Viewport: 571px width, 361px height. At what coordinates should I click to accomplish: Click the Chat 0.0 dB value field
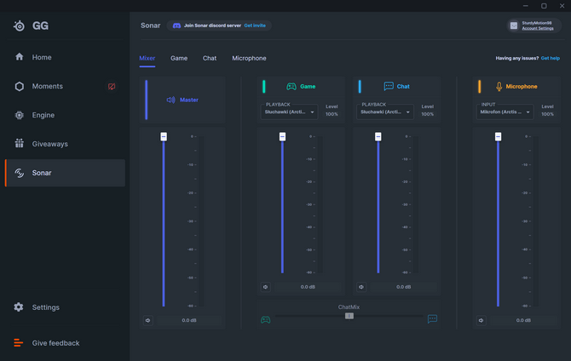click(x=403, y=287)
